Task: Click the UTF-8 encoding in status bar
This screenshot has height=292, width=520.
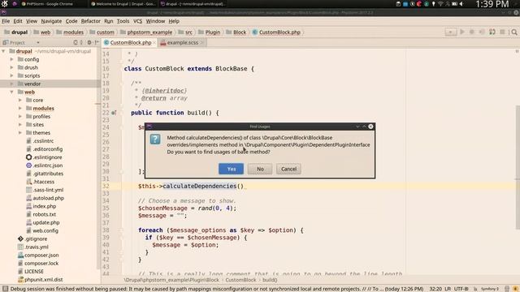Action: [x=461, y=289]
